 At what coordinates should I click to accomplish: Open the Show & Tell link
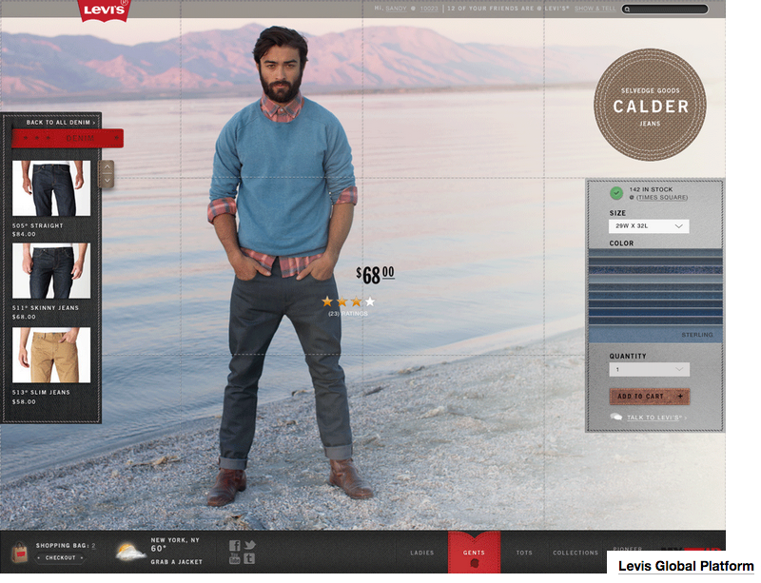pyautogui.click(x=595, y=9)
